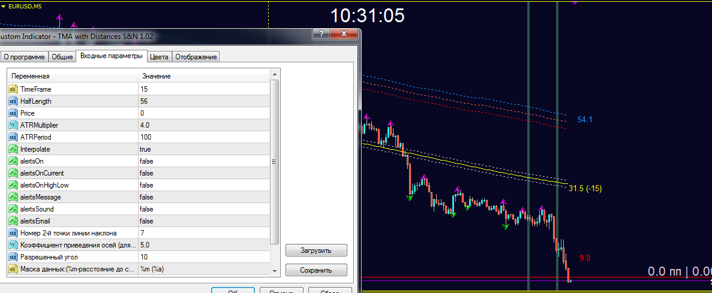The height and width of the screenshot is (293, 712).
Task: Toggle the alertsOnCurrent value false
Action: click(204, 173)
